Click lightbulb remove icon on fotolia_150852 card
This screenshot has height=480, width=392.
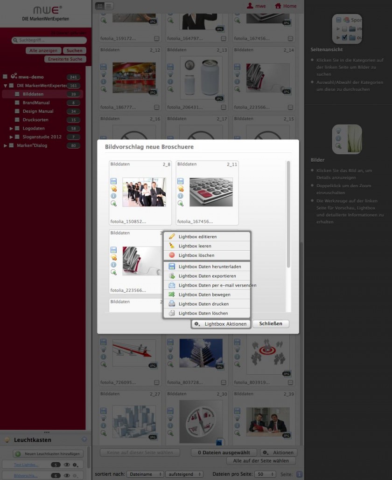(113, 189)
